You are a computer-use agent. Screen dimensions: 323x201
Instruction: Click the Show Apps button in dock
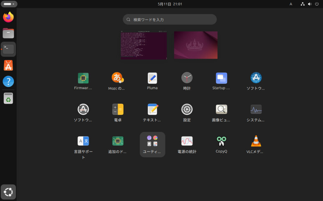pos(8,192)
